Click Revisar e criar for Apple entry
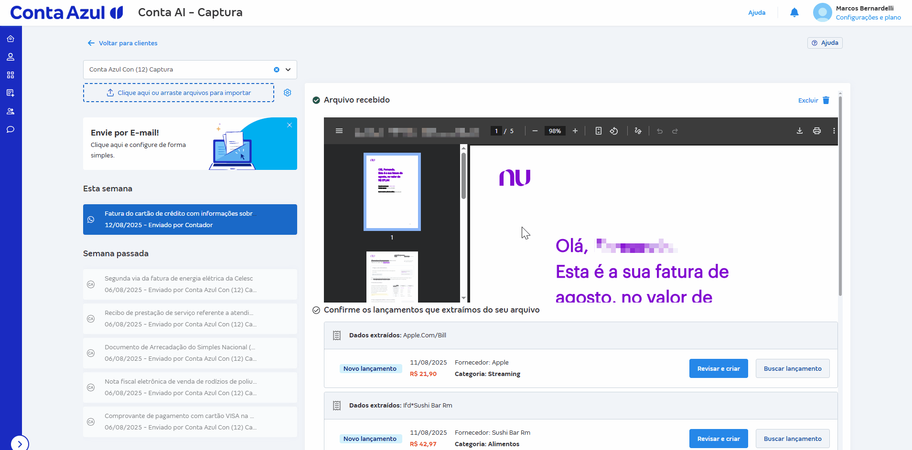 click(x=719, y=368)
